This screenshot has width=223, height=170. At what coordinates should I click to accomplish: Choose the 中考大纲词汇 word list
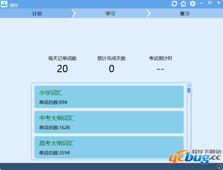click(109, 122)
